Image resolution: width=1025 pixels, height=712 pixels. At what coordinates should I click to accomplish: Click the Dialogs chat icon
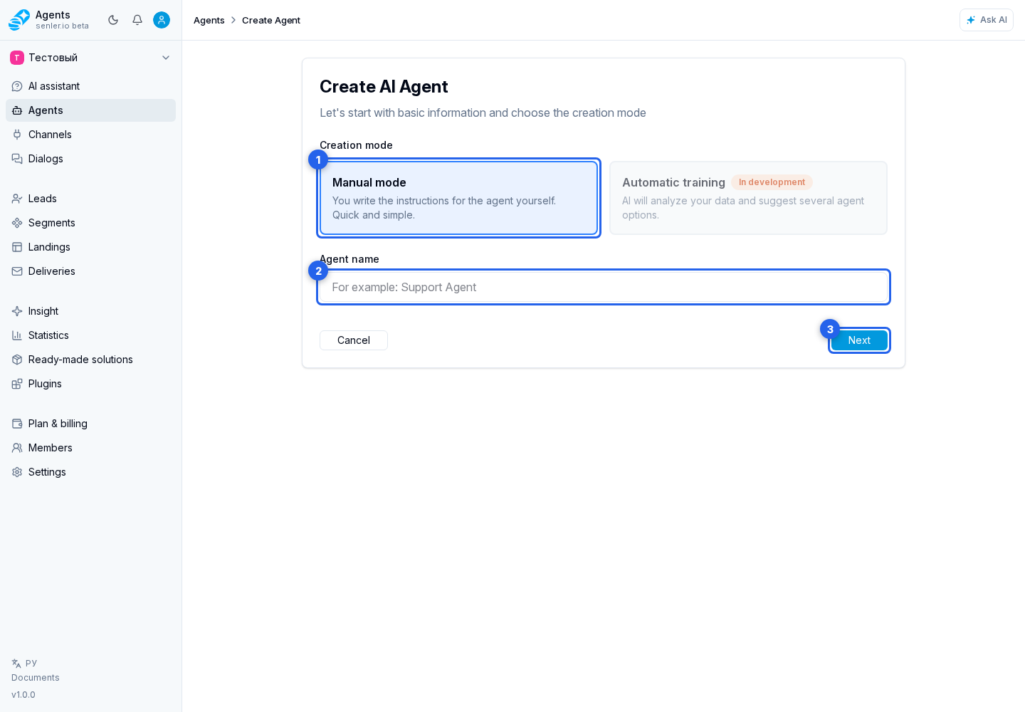(17, 159)
